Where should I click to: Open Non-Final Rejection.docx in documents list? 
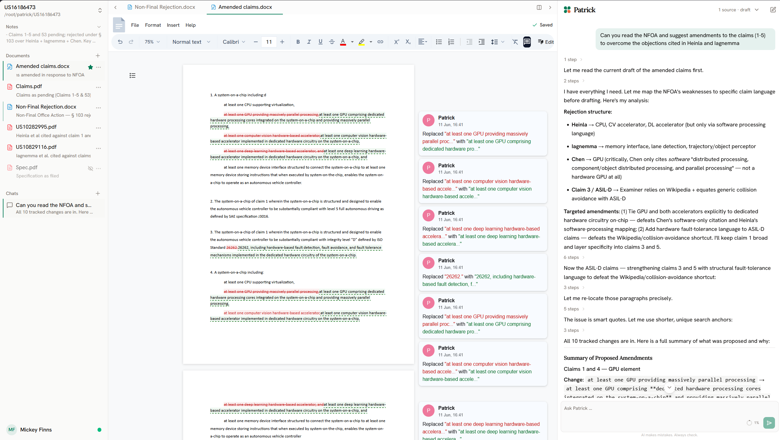pos(53,111)
